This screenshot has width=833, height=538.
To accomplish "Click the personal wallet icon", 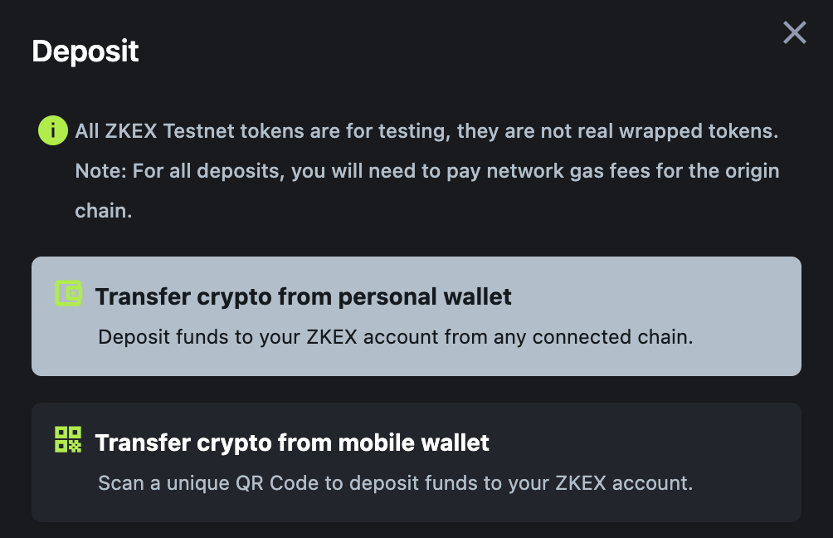I will [68, 294].
